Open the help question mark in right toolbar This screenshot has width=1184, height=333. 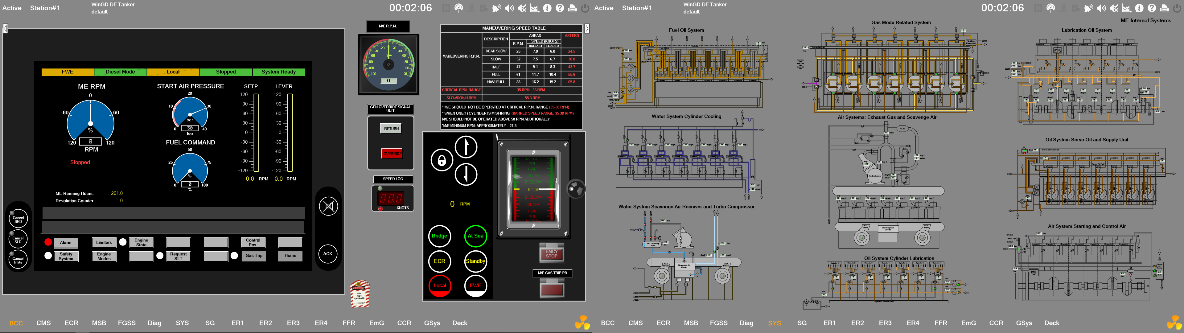[1152, 8]
